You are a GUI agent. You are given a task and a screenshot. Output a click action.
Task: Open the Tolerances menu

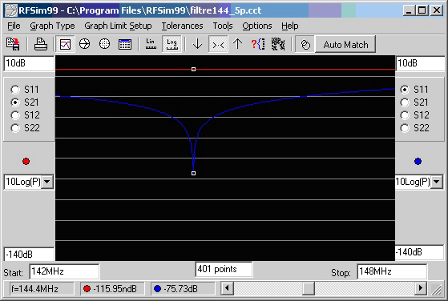[x=182, y=26]
